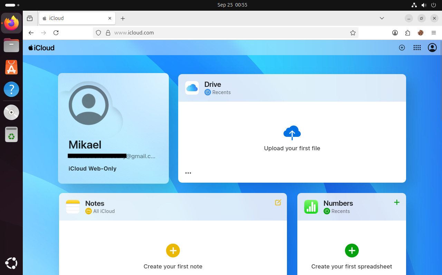The height and width of the screenshot is (275, 442).
Task: Click the site padlock icon
Action: coord(108,33)
